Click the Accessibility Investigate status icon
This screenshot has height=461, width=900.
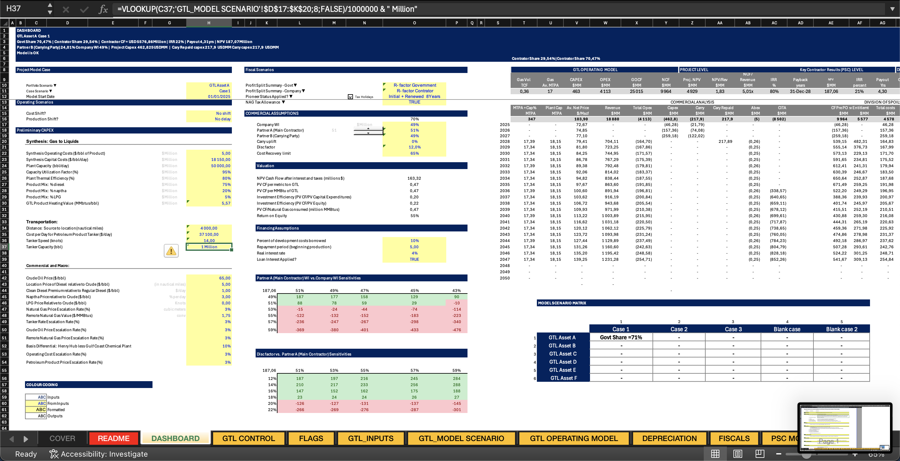coord(54,454)
